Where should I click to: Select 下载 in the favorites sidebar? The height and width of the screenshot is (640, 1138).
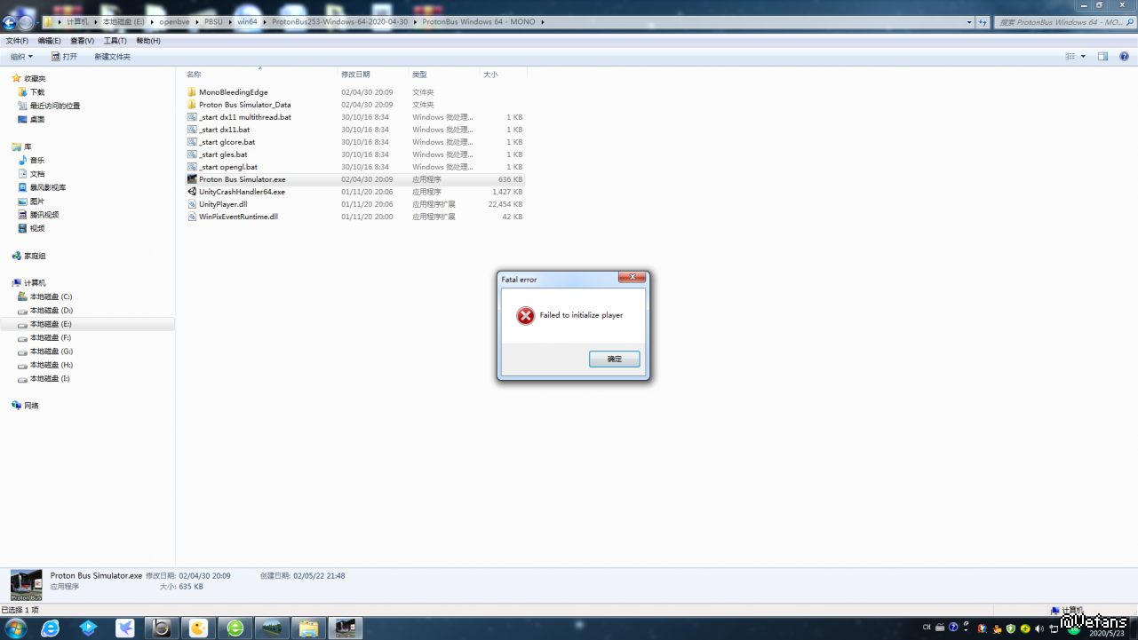tap(37, 92)
